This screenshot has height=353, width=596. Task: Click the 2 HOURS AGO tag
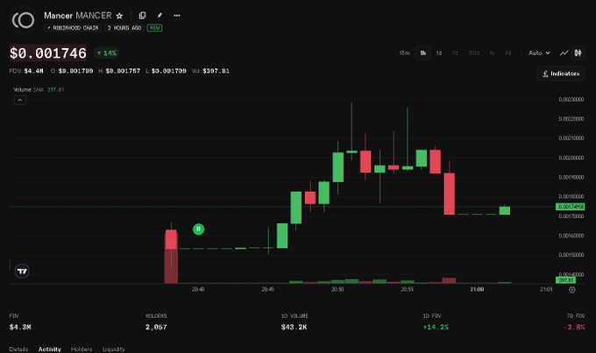pos(124,28)
